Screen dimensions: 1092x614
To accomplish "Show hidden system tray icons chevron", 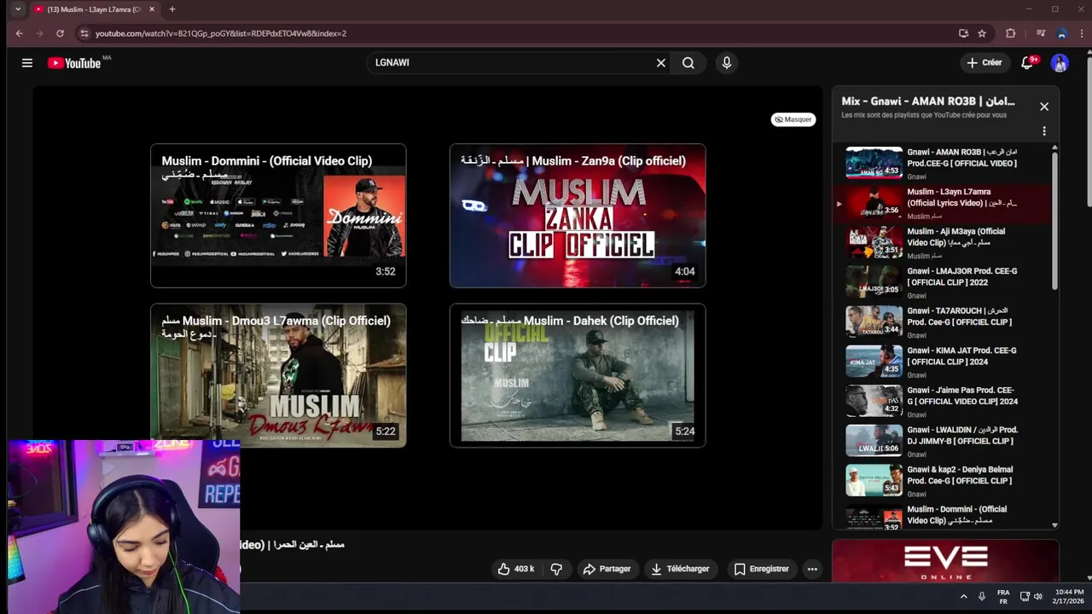I will (964, 597).
